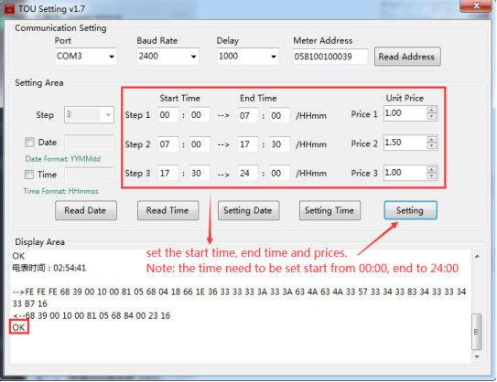Click the Display Area scrollbar thumb
This screenshot has height=382, width=497.
click(476, 331)
